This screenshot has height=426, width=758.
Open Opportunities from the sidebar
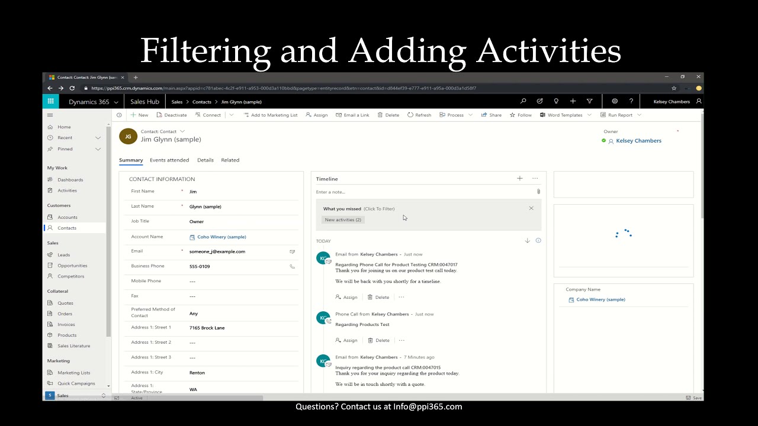(72, 266)
